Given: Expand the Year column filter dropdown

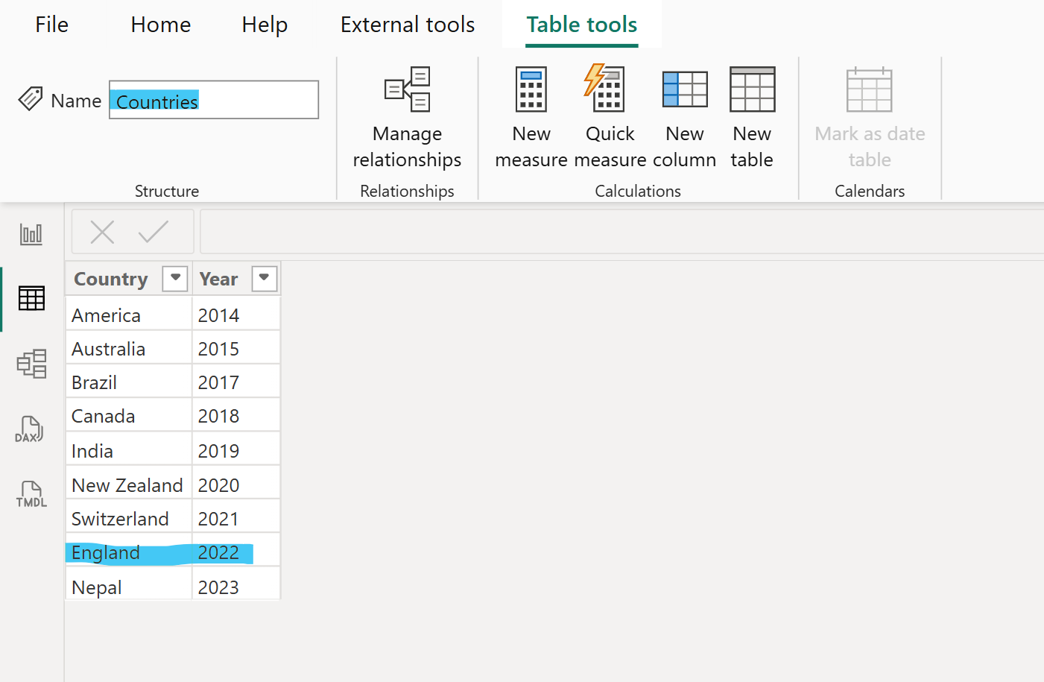Looking at the screenshot, I should (x=264, y=279).
